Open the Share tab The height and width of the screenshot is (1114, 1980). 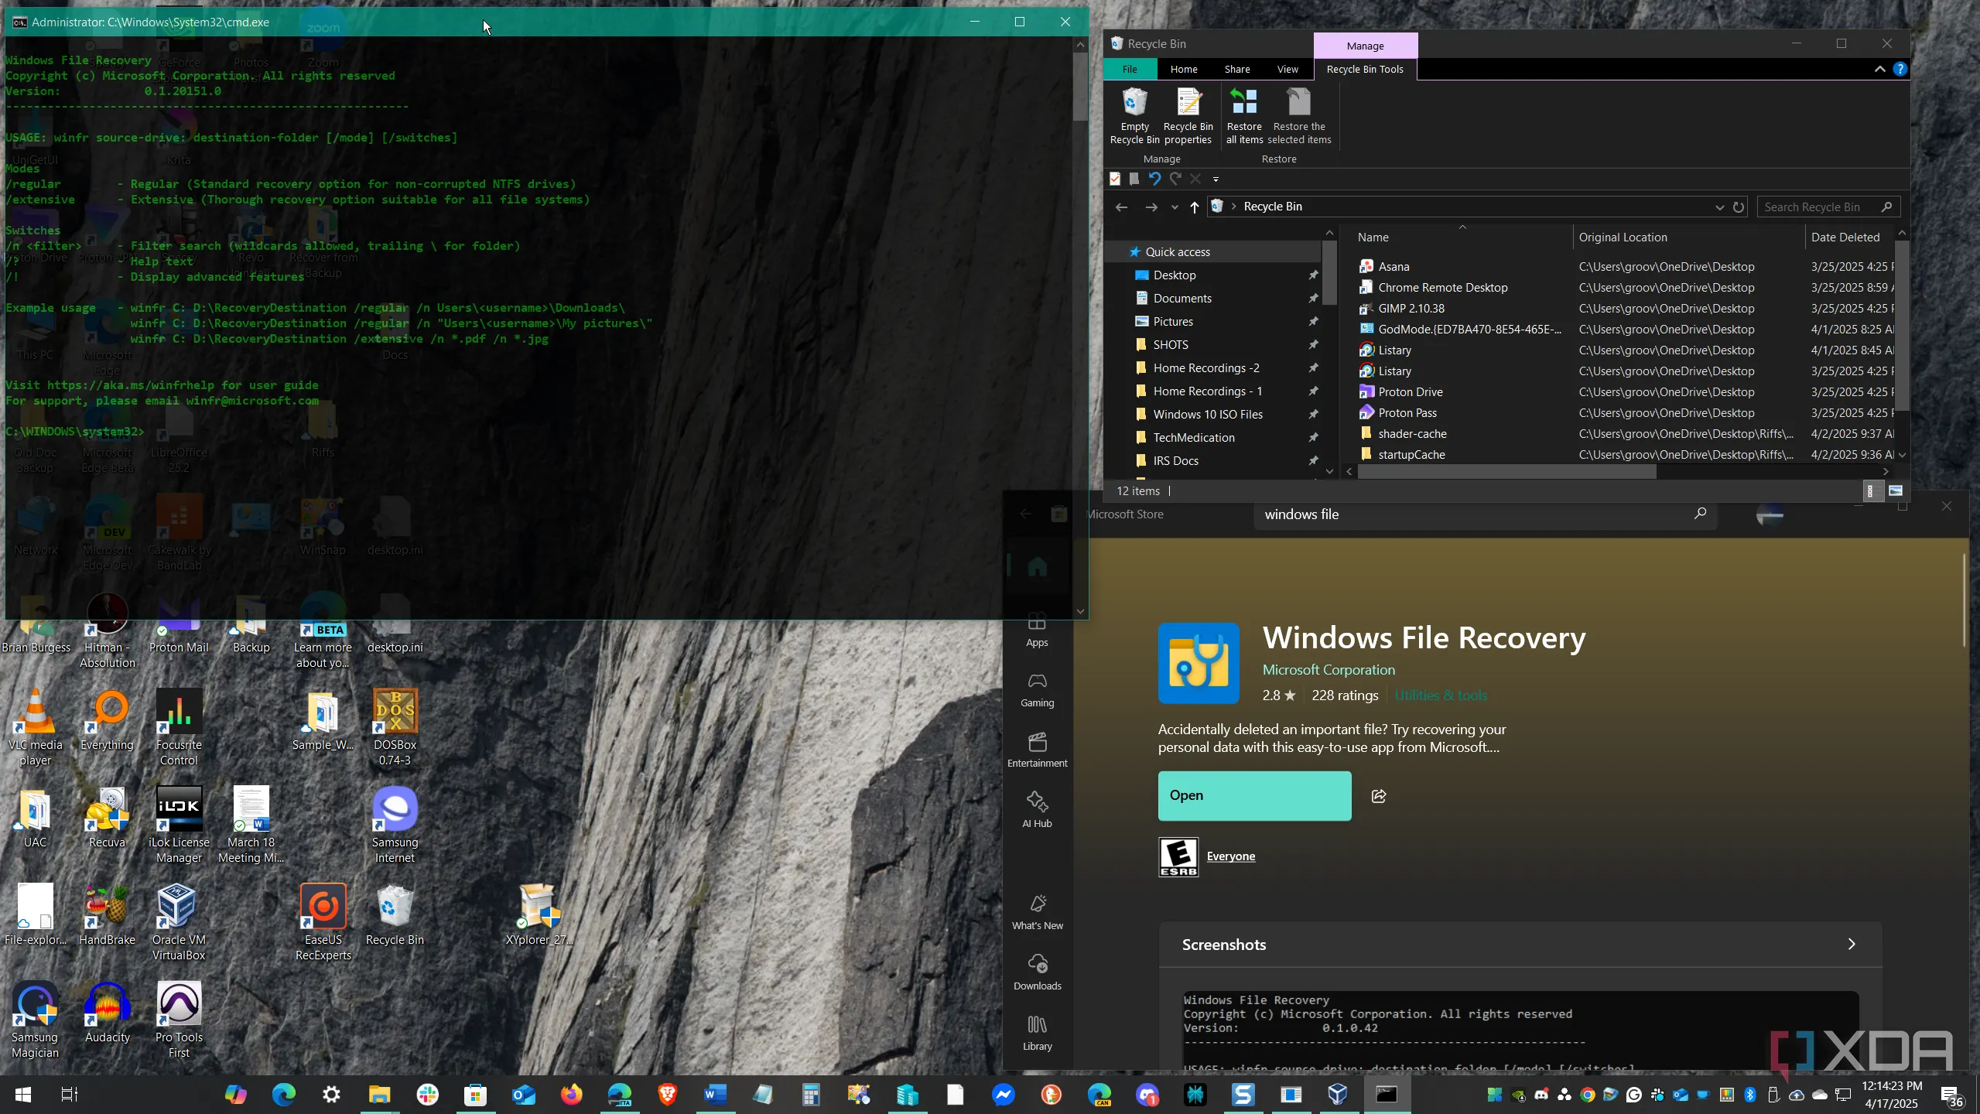(x=1236, y=69)
